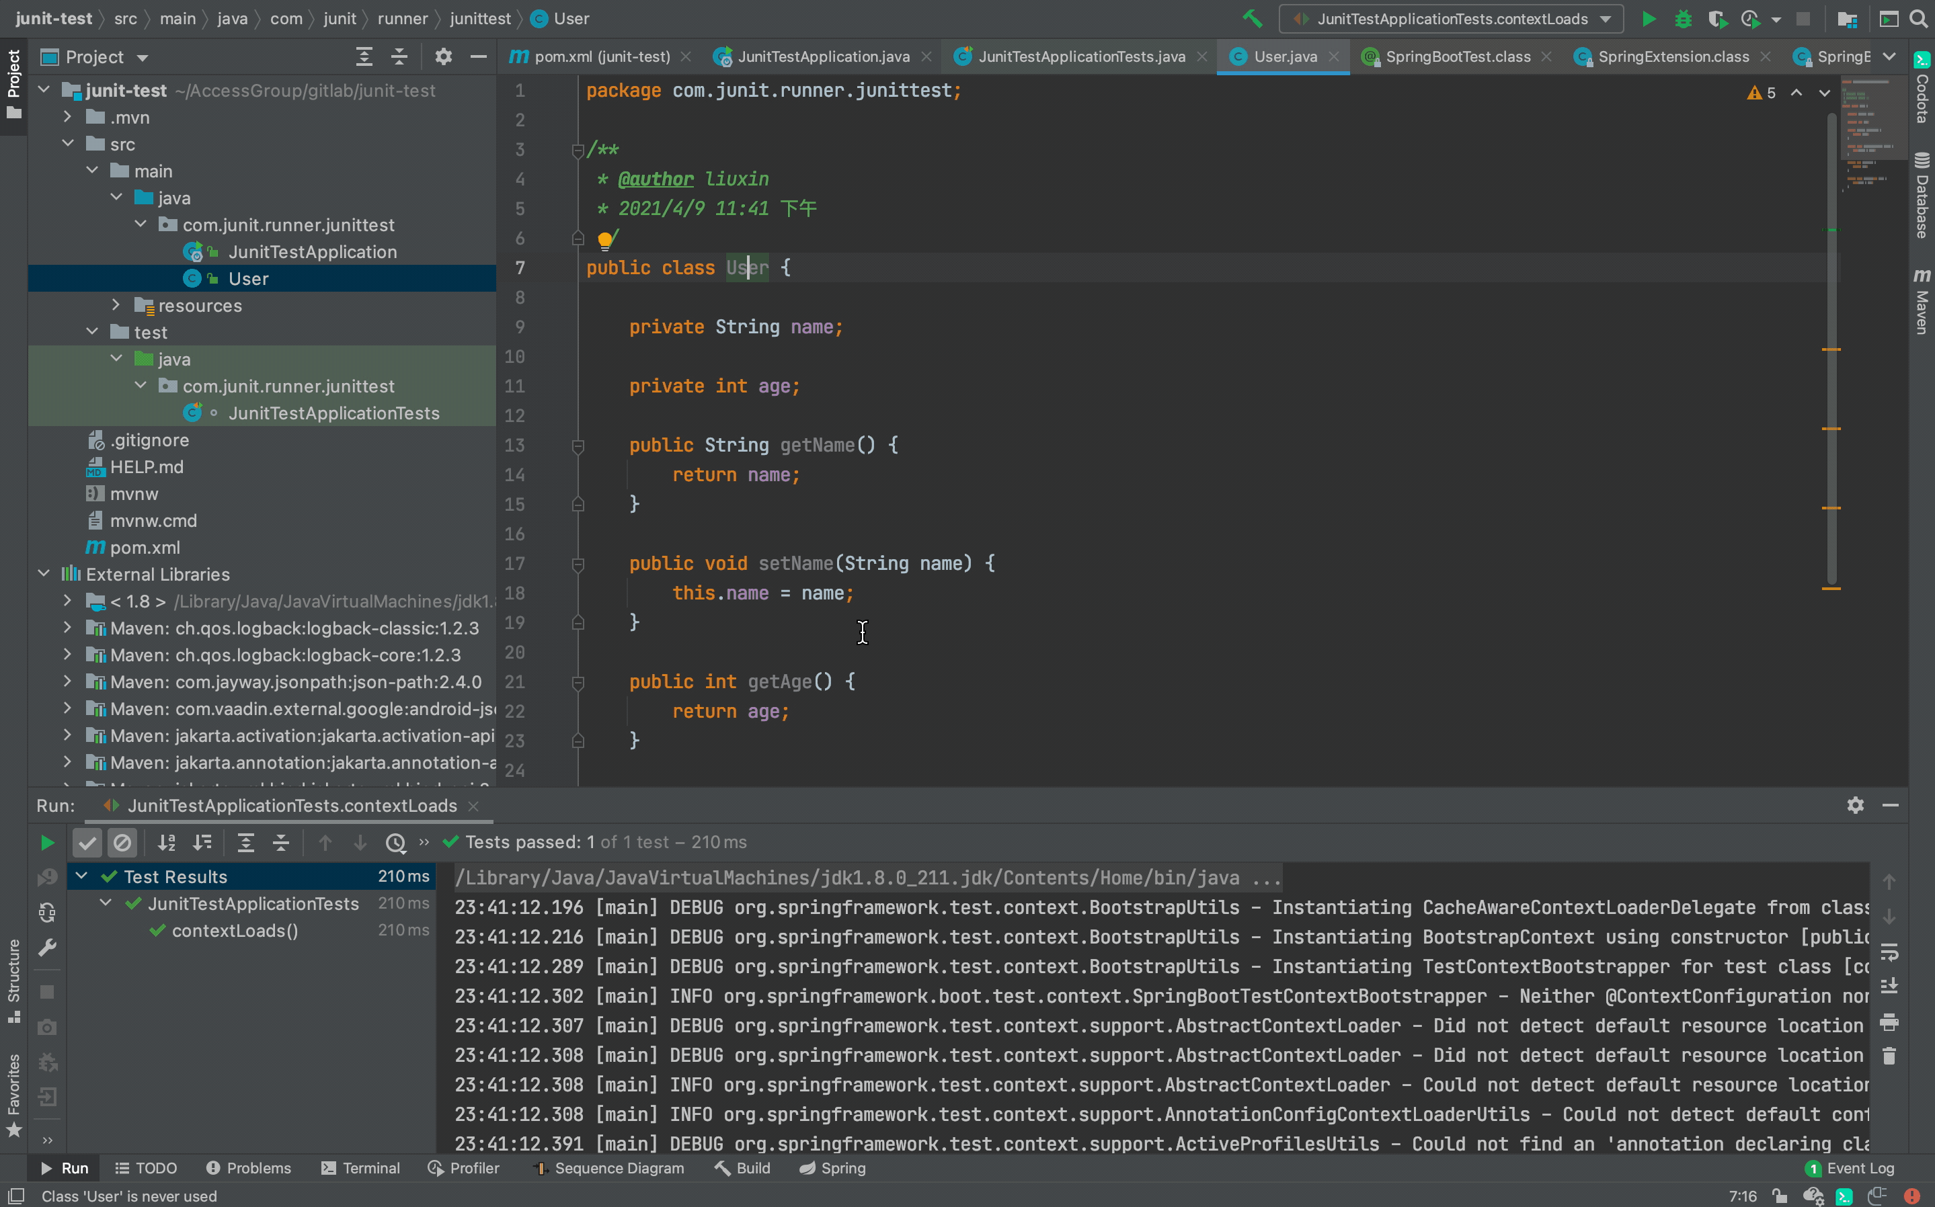Click the Build project hammer icon
This screenshot has width=1935, height=1207.
[1252, 18]
